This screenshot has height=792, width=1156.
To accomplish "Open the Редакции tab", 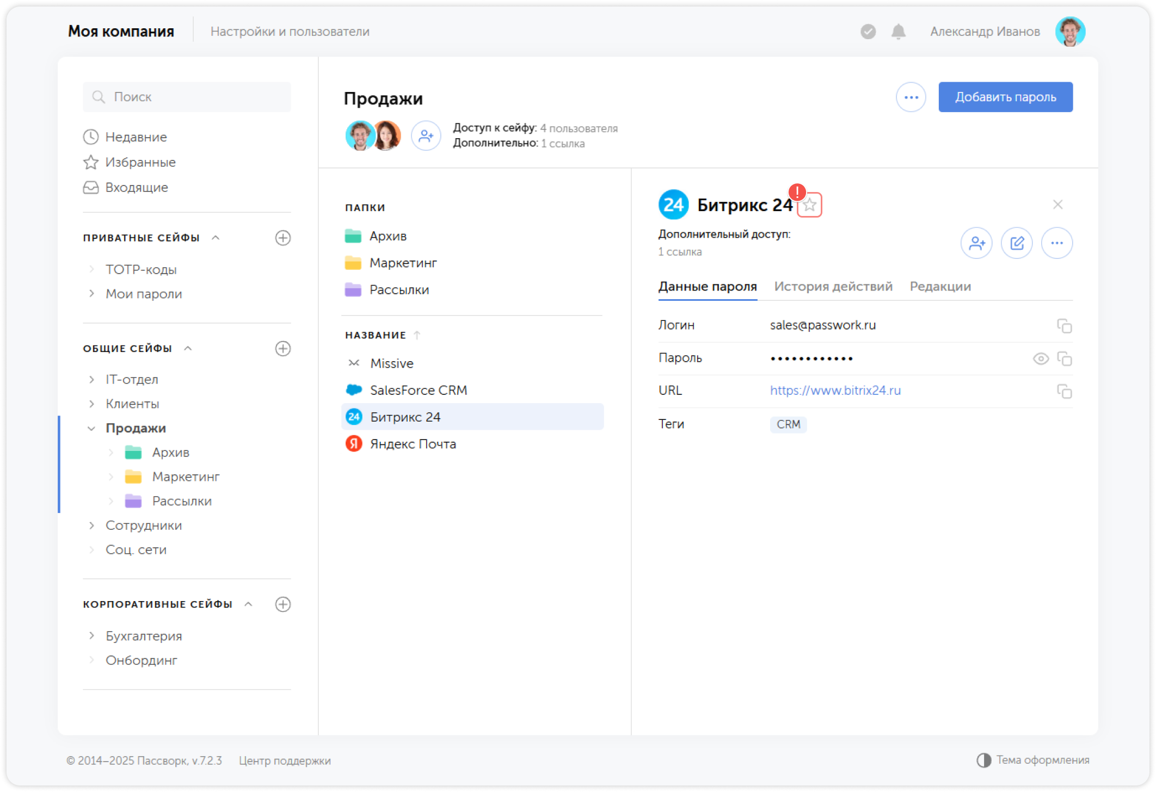I will pyautogui.click(x=940, y=287).
